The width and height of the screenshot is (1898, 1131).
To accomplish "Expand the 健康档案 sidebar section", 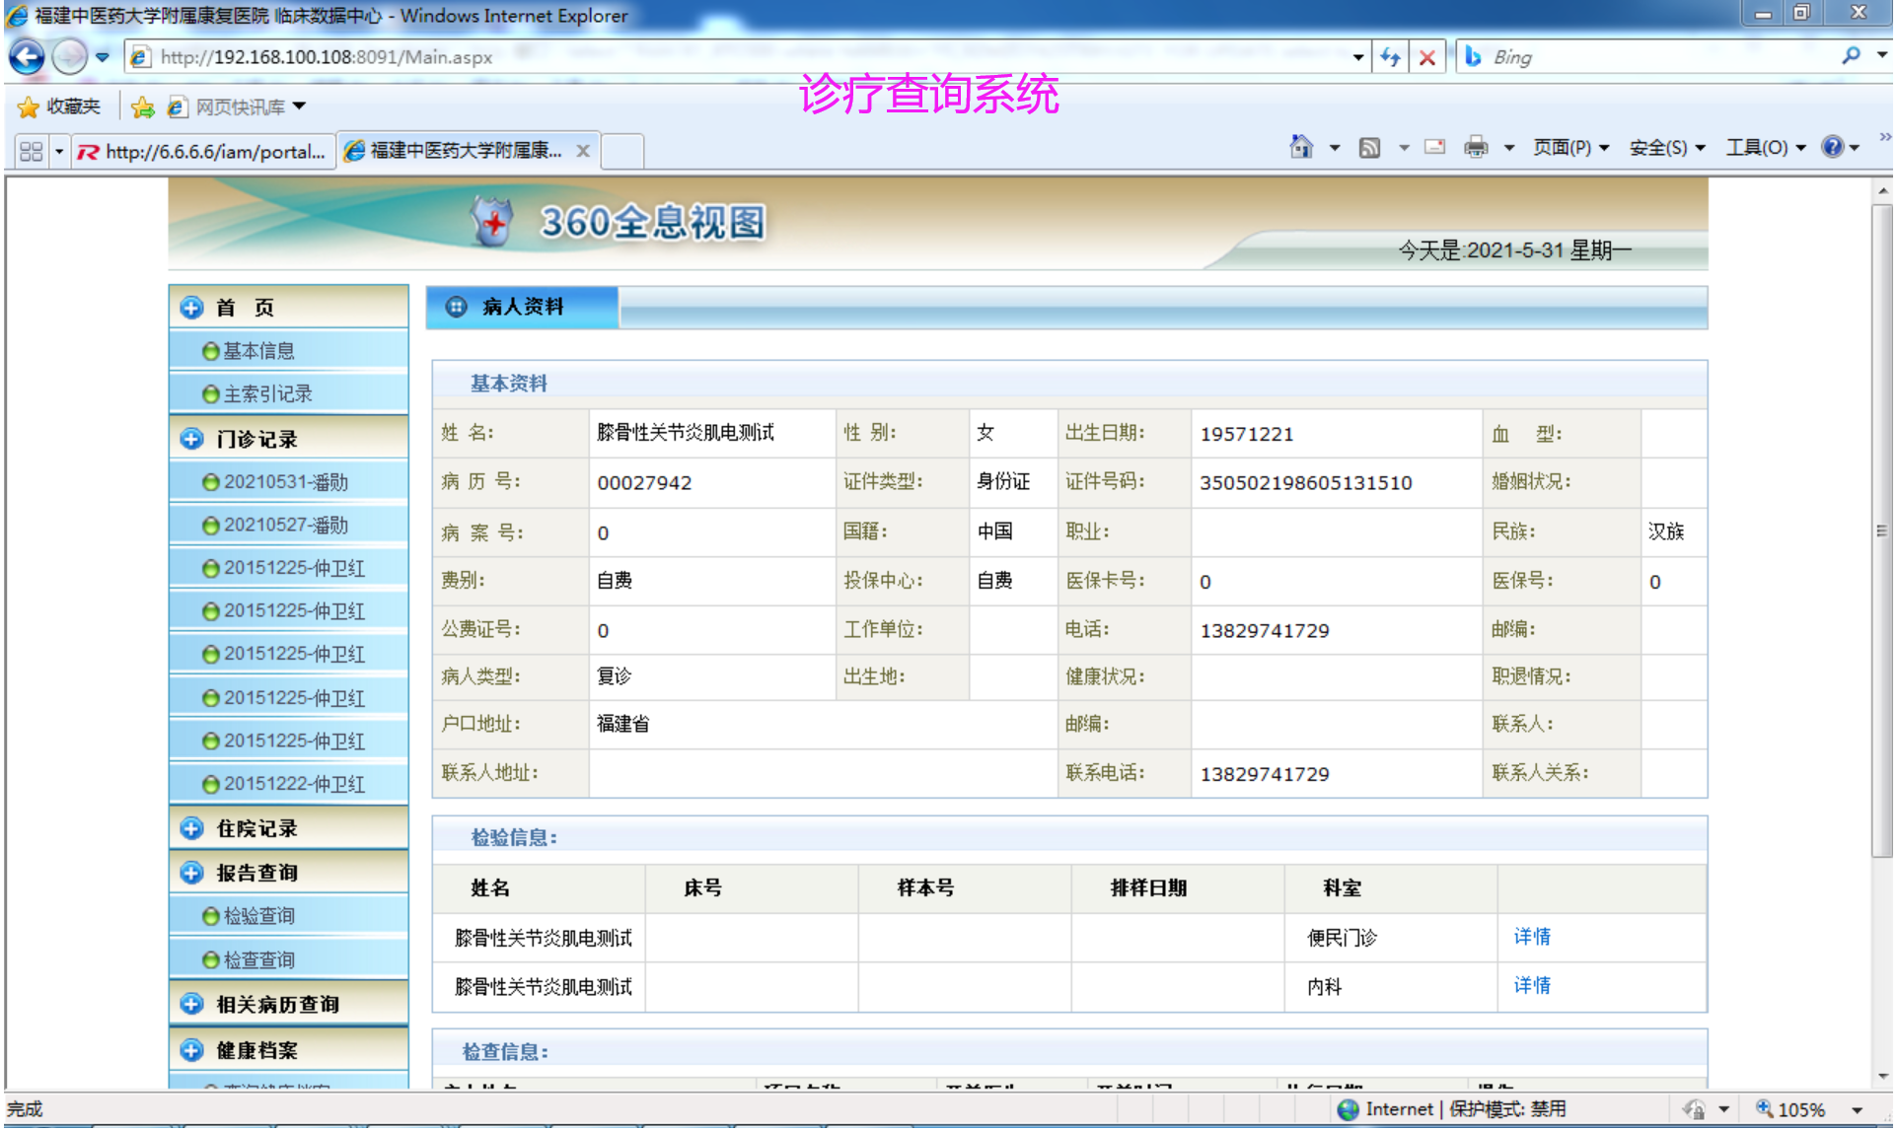I will [x=256, y=1050].
